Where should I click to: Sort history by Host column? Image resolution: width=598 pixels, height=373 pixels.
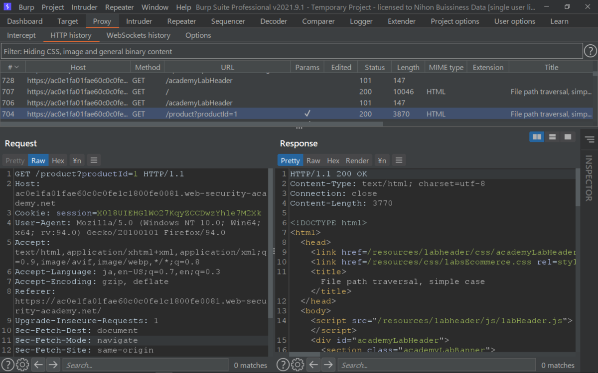pyautogui.click(x=78, y=67)
